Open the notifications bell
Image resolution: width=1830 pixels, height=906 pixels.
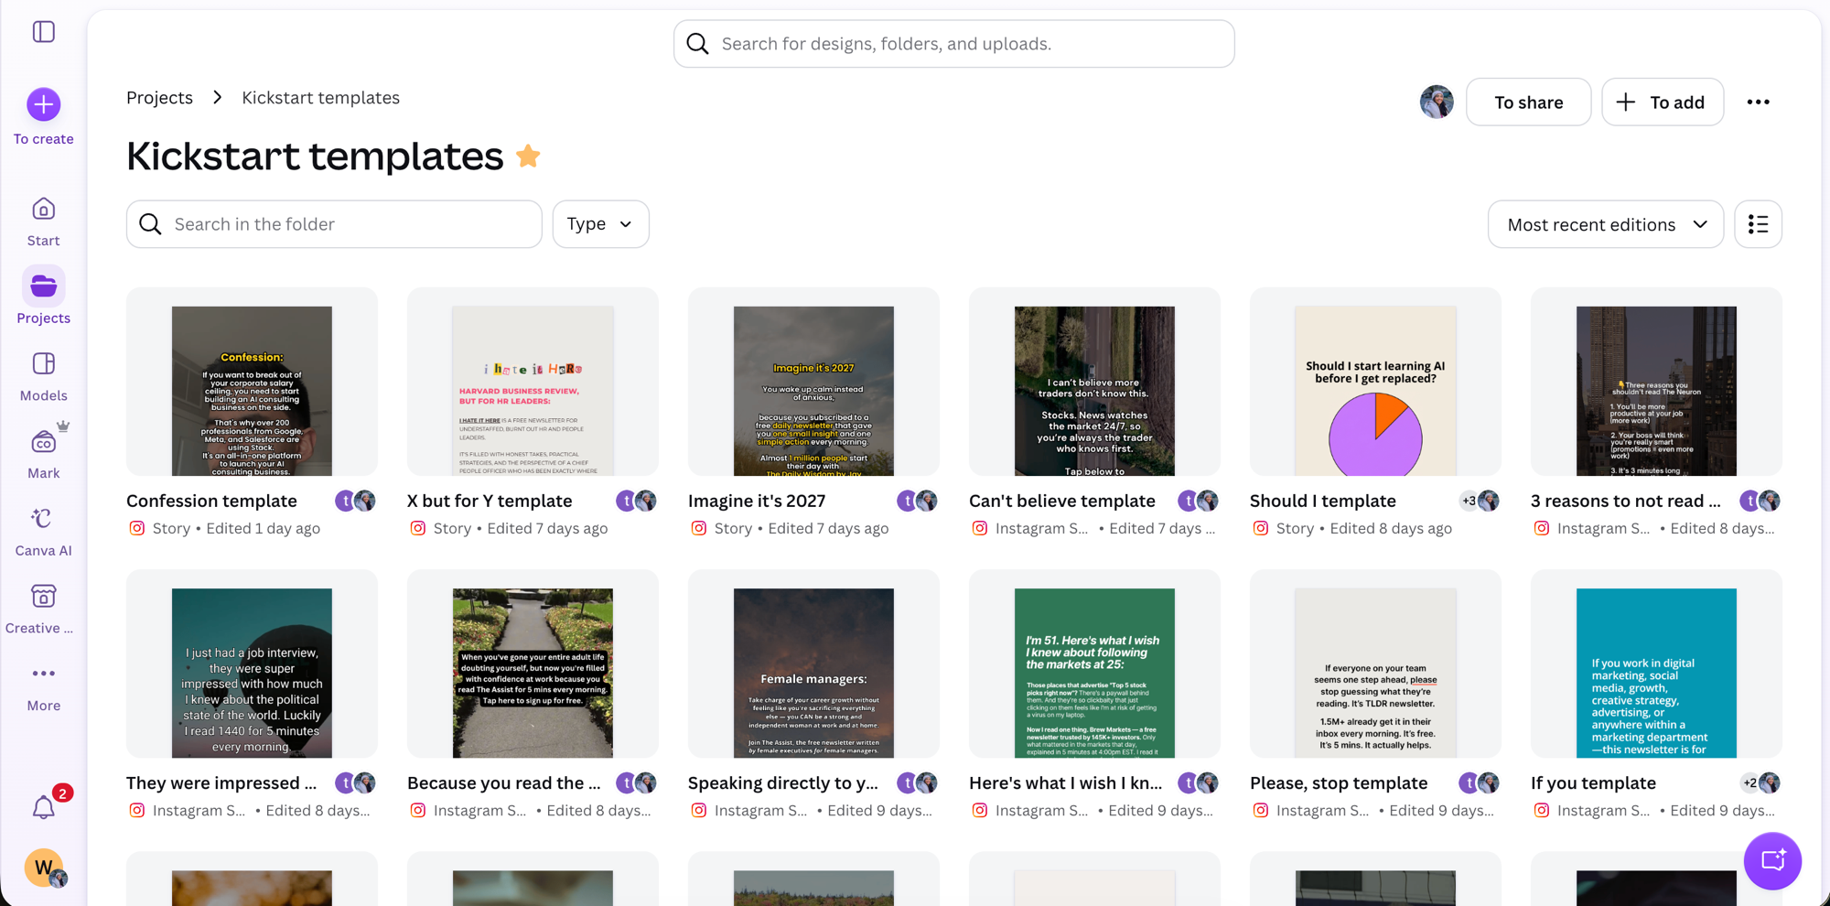click(x=43, y=807)
